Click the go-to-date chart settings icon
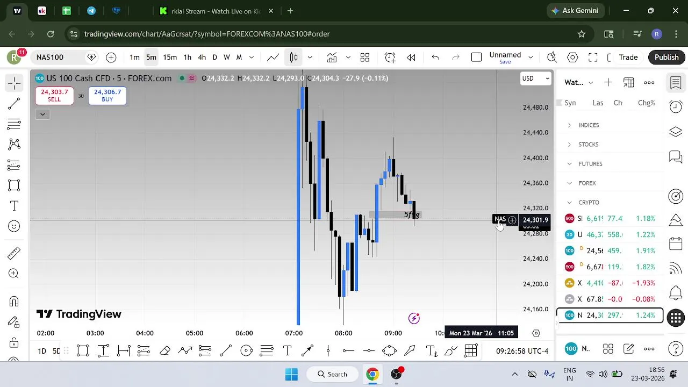The width and height of the screenshot is (688, 387). tap(536, 333)
